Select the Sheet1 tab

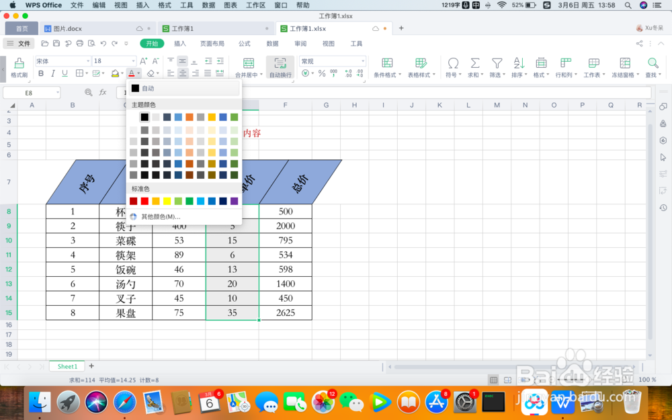[x=67, y=366]
